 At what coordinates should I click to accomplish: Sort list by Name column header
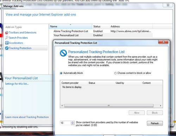pos(70,26)
